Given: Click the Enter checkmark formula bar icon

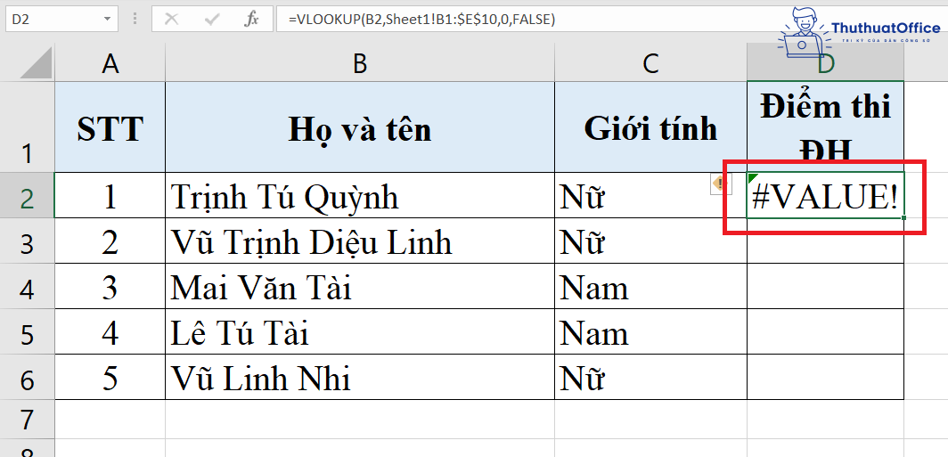Looking at the screenshot, I should pos(212,19).
